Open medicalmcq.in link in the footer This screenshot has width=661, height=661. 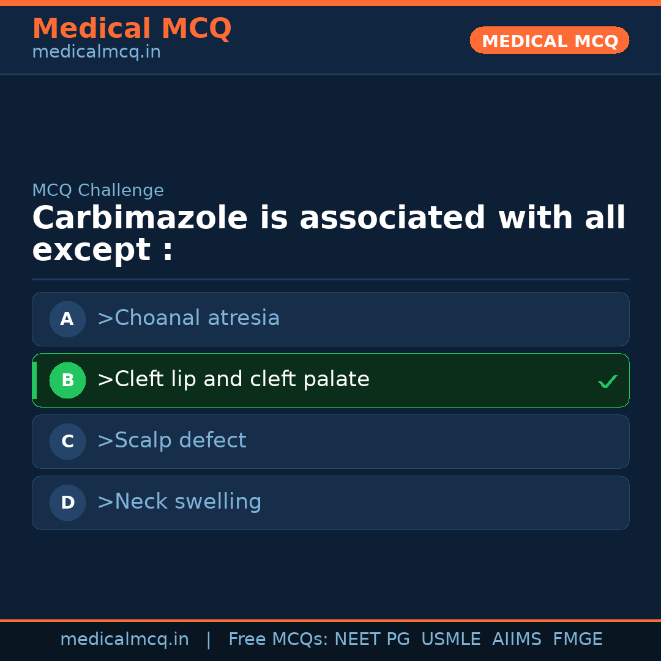[124, 640]
